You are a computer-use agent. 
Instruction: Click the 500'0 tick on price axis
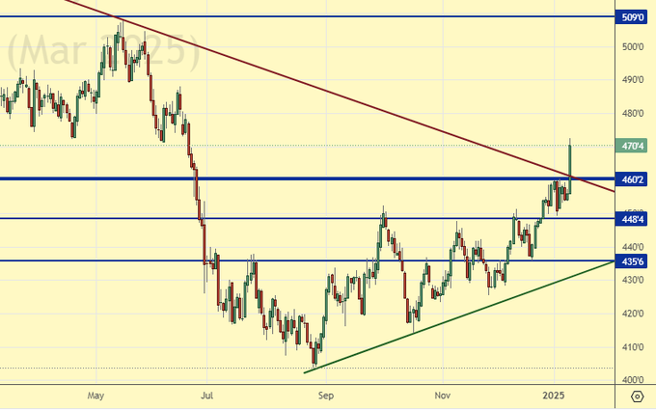(x=634, y=46)
